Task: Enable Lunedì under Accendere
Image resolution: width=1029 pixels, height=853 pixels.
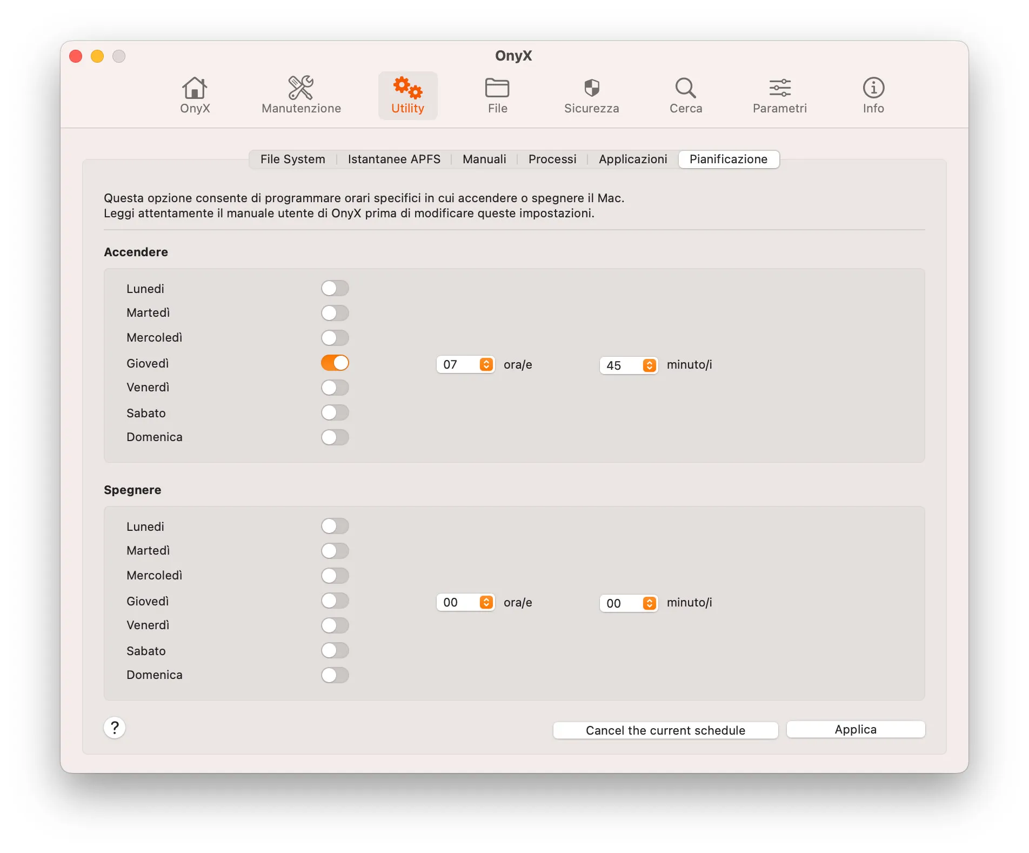Action: click(x=335, y=288)
